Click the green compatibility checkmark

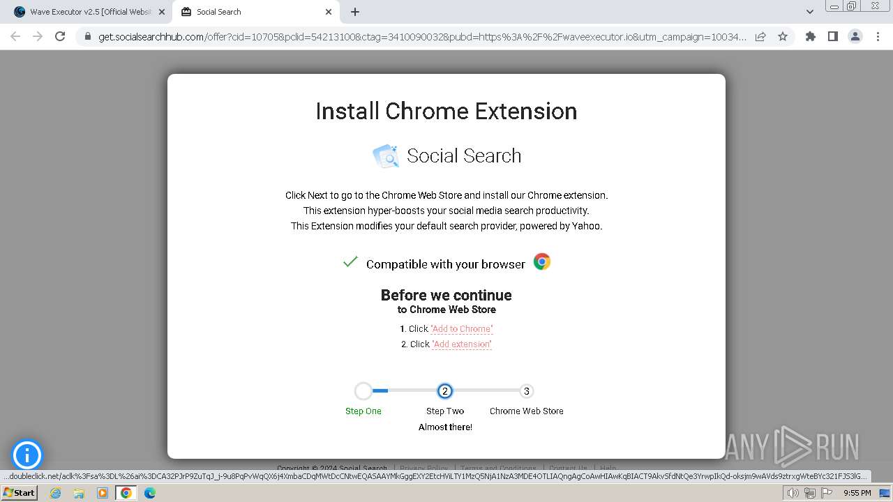(350, 262)
